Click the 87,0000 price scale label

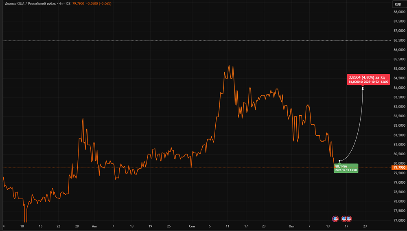pos(399,31)
